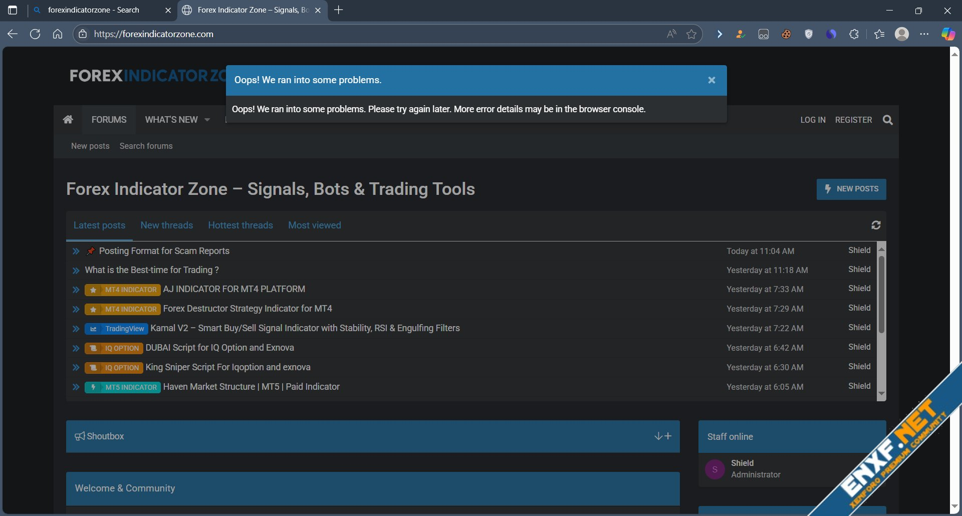Click the Register link

853,120
